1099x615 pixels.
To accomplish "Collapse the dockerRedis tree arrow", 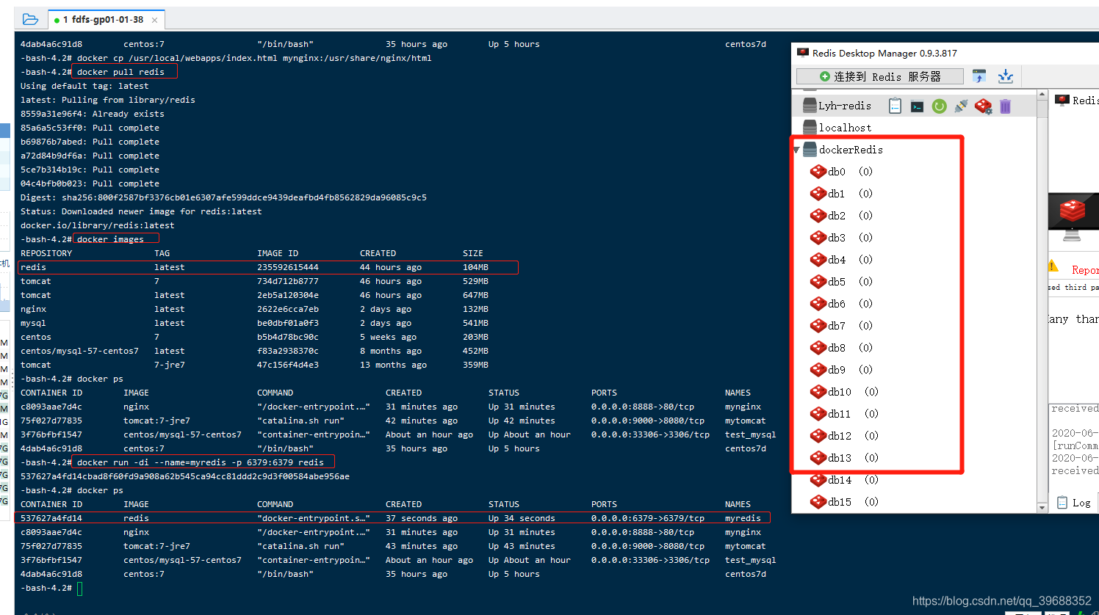I will click(796, 150).
